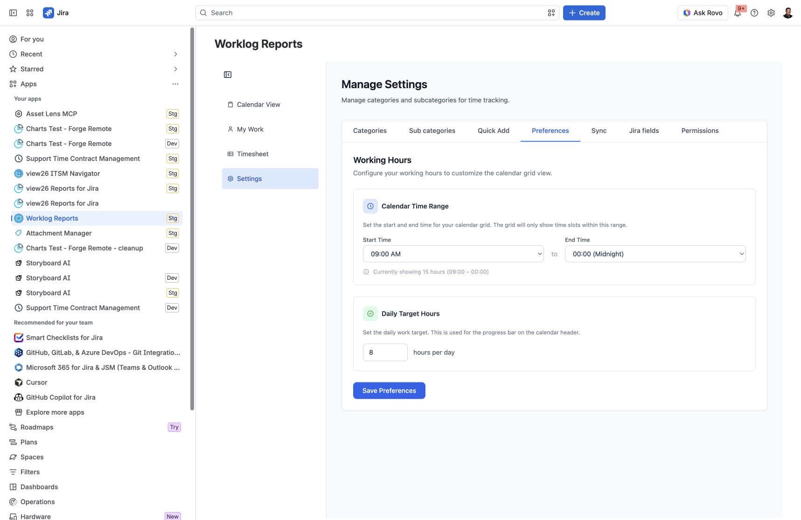Click the Smart Checklists for Jira icon
Screen dimensions: 801x520
19,338
